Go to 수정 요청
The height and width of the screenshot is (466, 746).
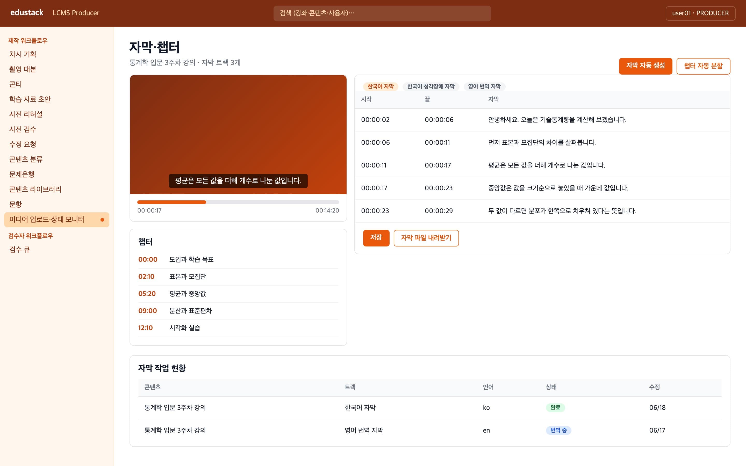pyautogui.click(x=57, y=144)
